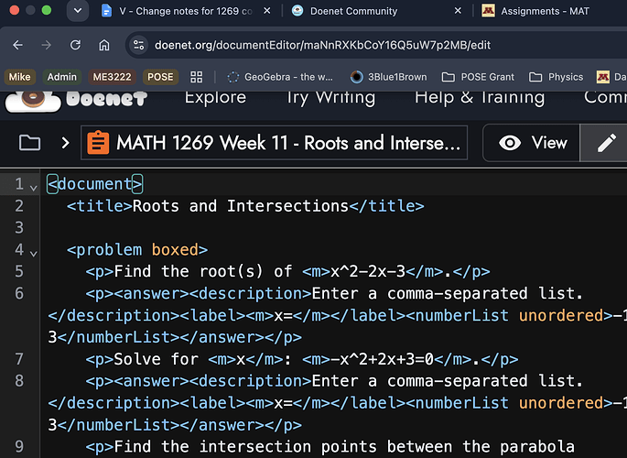Open the ME3222 bookmark

coord(112,77)
